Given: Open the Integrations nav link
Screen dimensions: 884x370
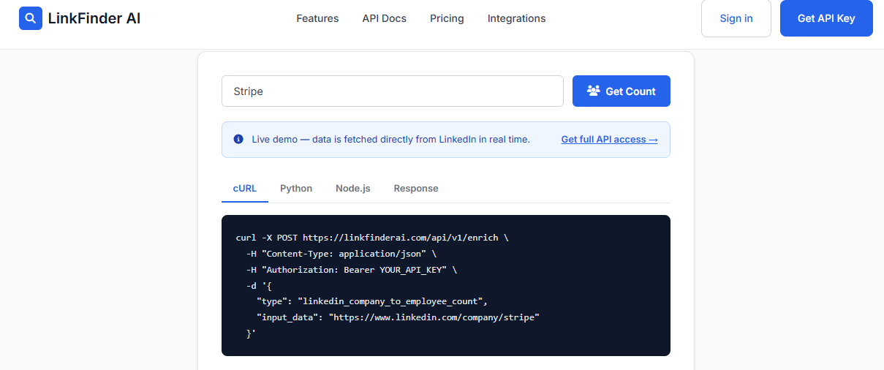Looking at the screenshot, I should [517, 18].
